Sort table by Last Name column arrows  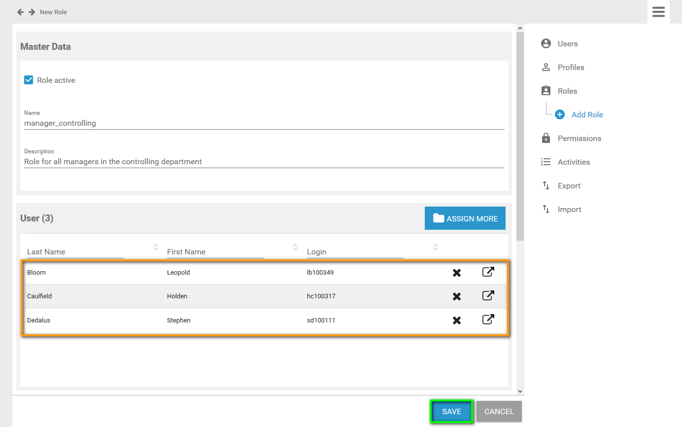click(x=156, y=247)
